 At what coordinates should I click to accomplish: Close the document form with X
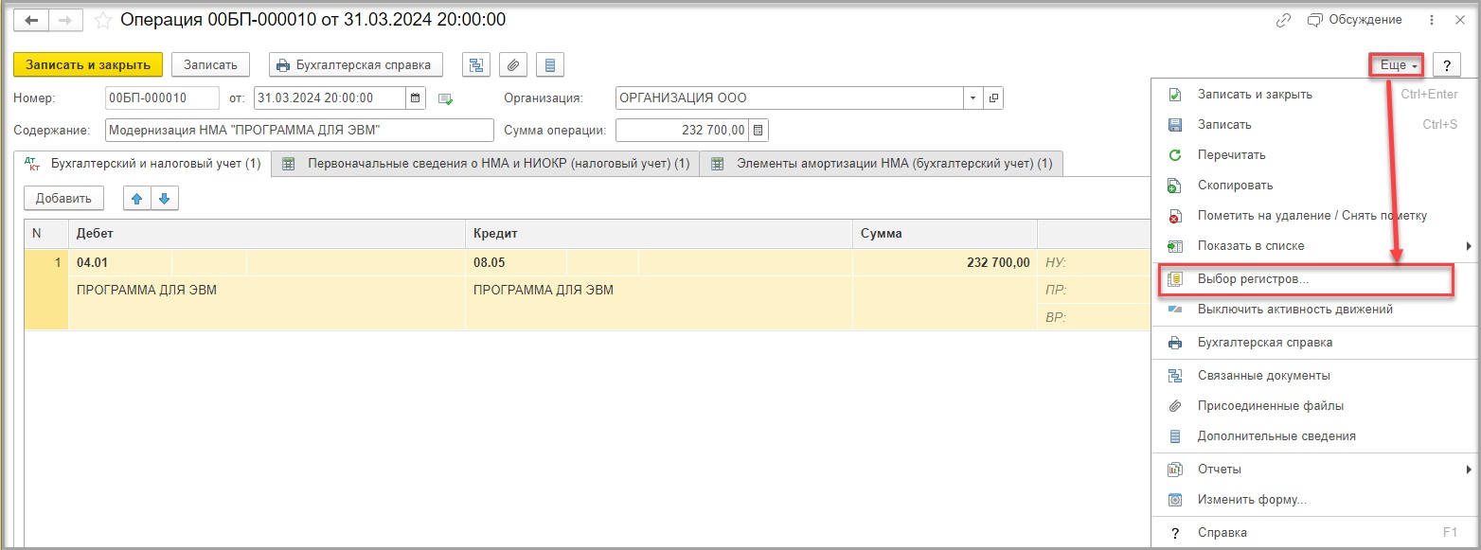[x=1459, y=20]
